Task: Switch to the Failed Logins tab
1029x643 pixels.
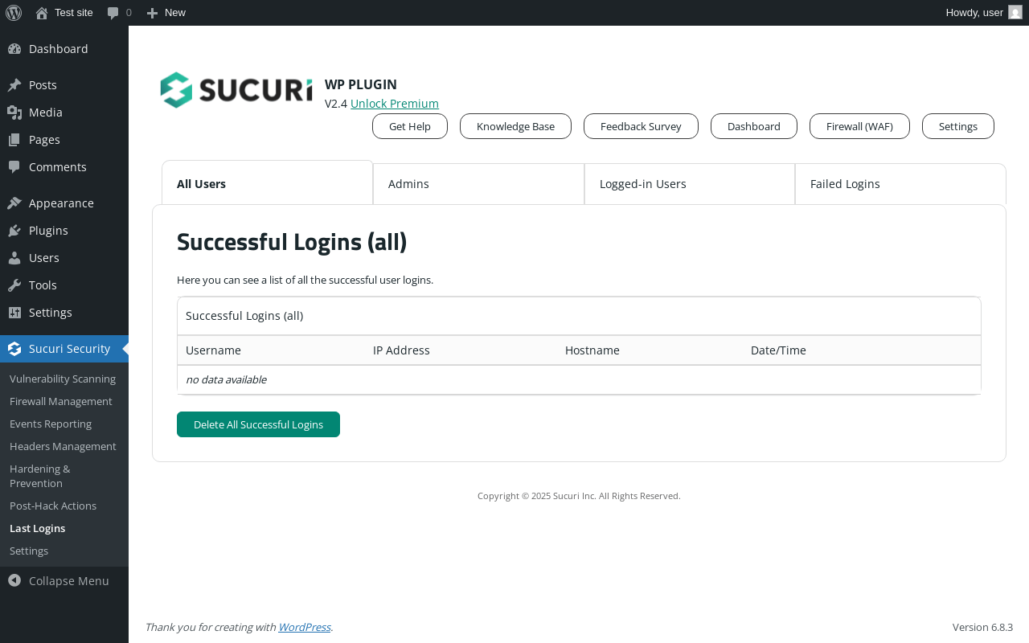Action: tap(900, 184)
